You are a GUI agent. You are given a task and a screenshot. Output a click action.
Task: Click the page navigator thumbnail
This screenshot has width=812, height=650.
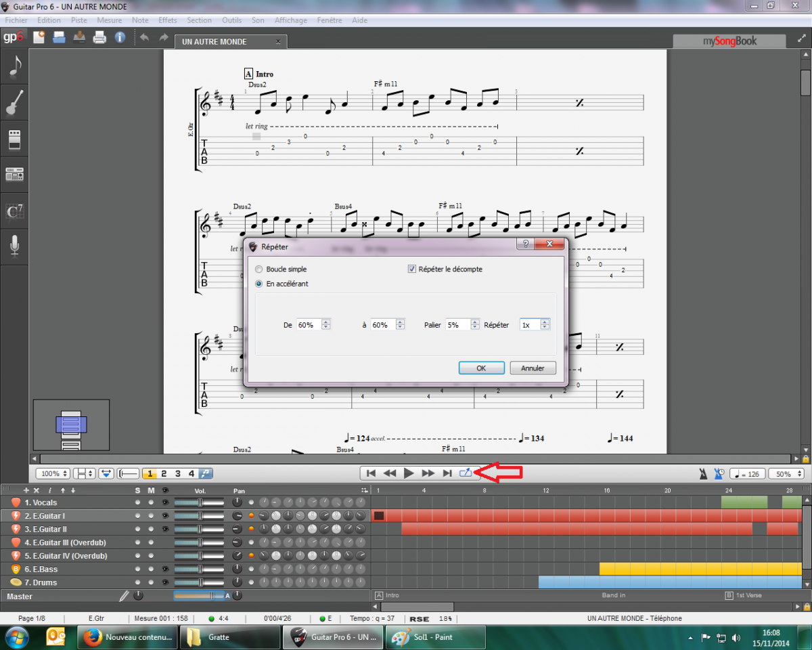pyautogui.click(x=71, y=425)
